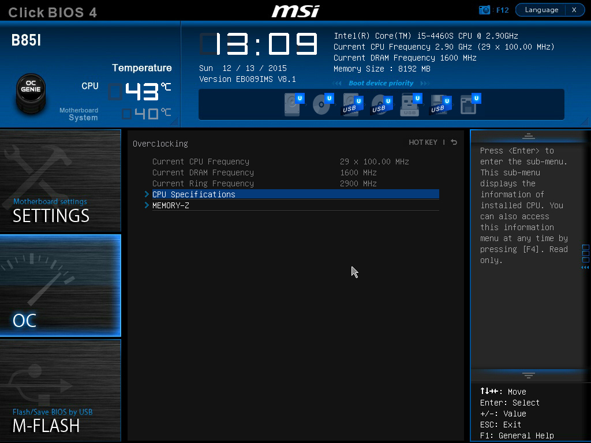Open the Language selection button

tap(541, 10)
